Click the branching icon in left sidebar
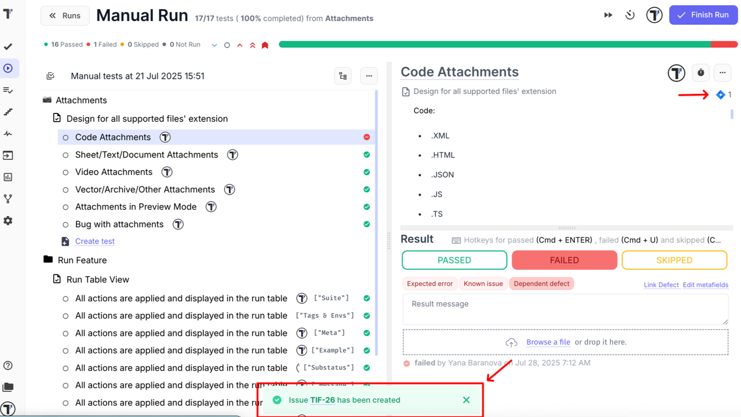 (8, 198)
